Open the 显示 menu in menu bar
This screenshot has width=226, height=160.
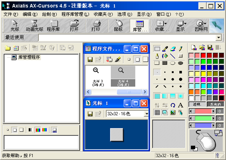point(144,14)
